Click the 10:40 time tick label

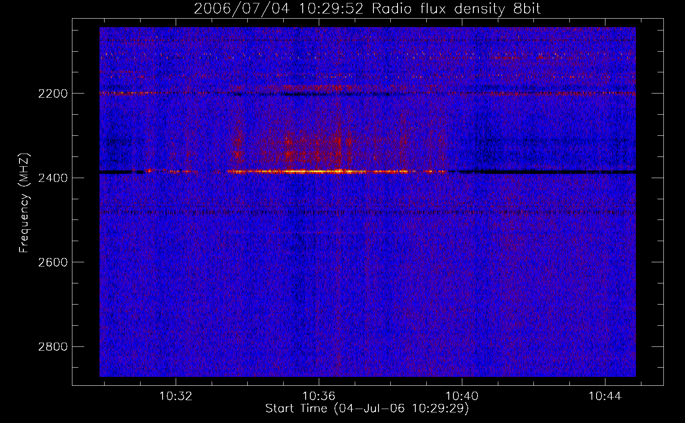(462, 396)
